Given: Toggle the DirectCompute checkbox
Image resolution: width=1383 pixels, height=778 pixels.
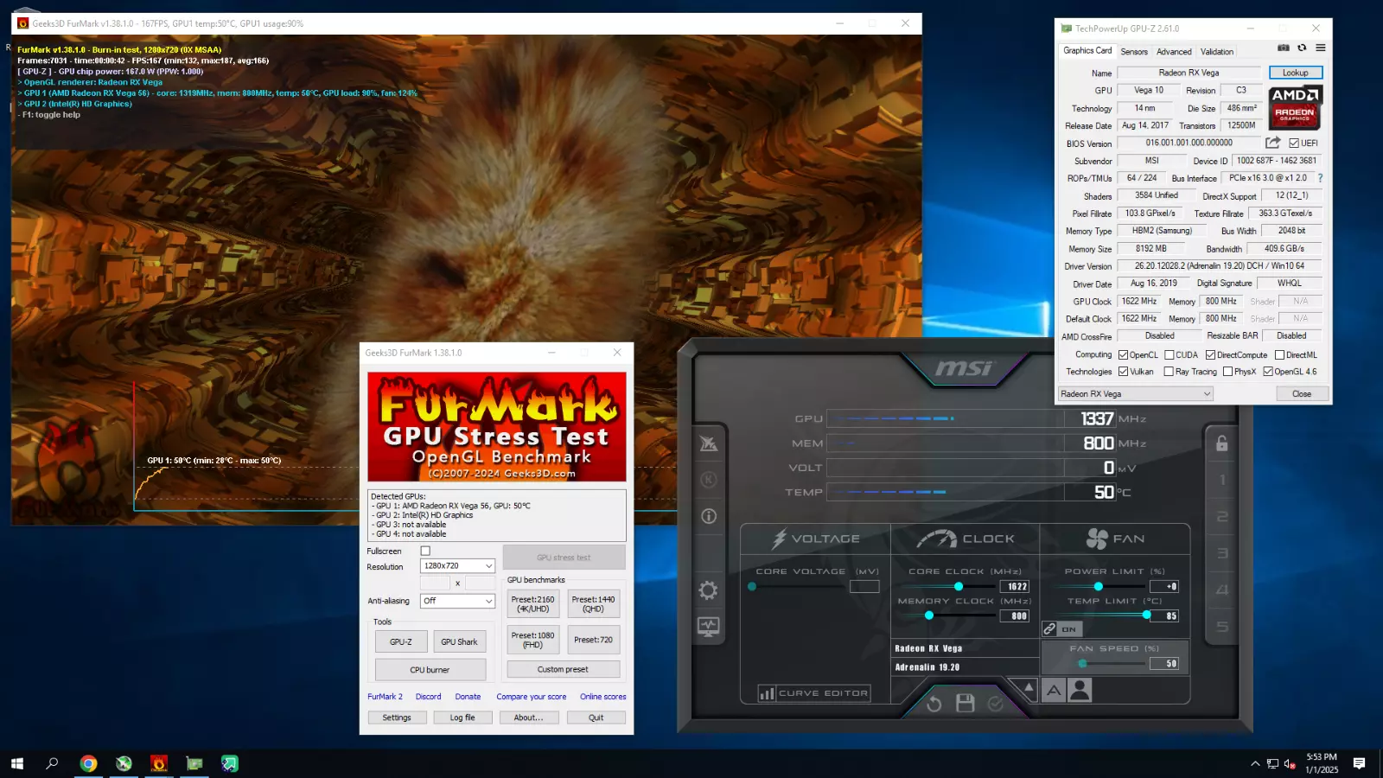Looking at the screenshot, I should (1211, 355).
